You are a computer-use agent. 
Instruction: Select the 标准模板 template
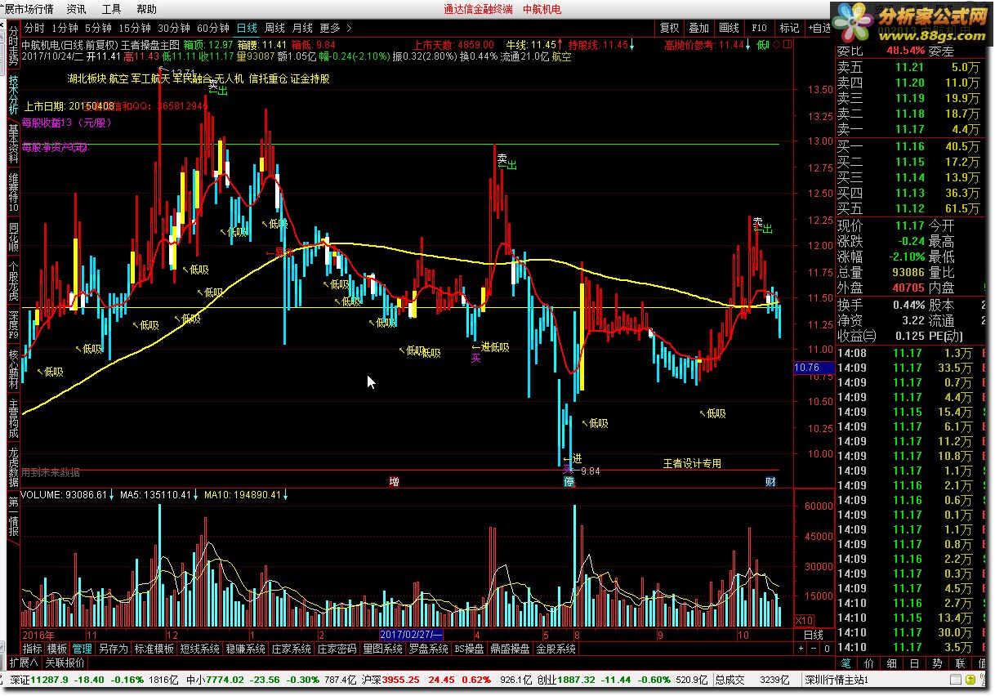click(154, 649)
